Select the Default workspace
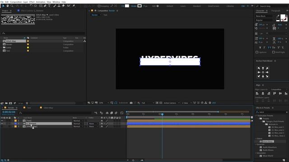This screenshot has height=162, width=289. click(170, 6)
